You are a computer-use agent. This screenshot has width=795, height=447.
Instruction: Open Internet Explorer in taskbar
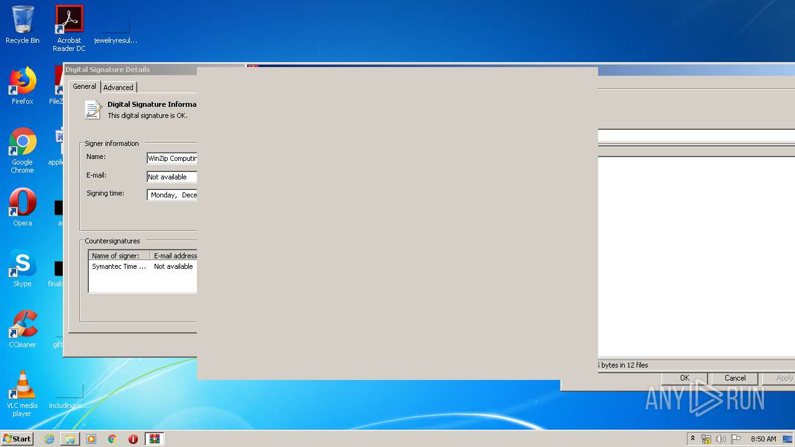pyautogui.click(x=49, y=439)
